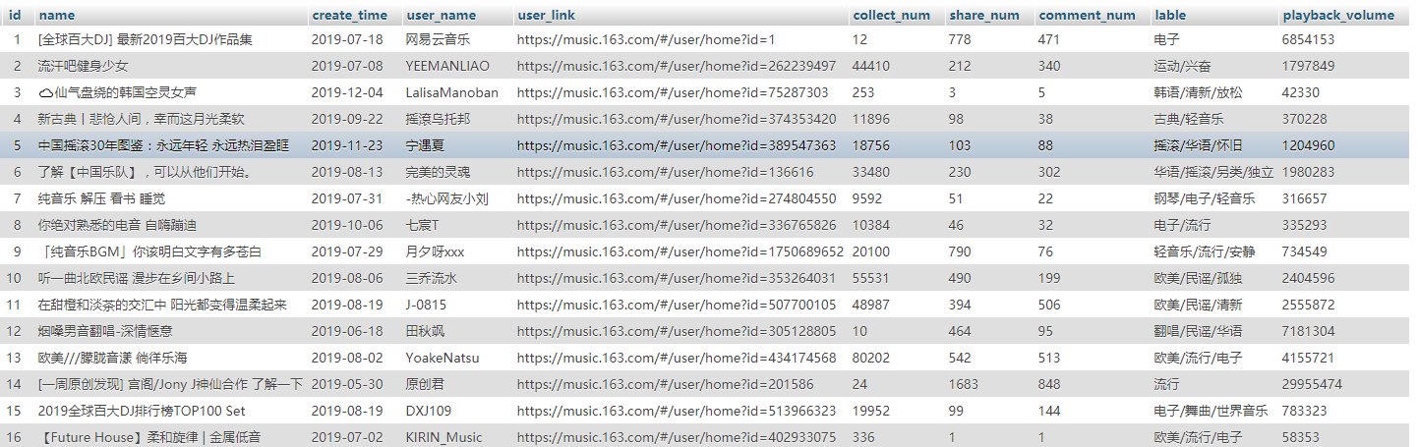The width and height of the screenshot is (1418, 447).
Task: Click the user name cell KIRIN_Music
Action: click(443, 437)
